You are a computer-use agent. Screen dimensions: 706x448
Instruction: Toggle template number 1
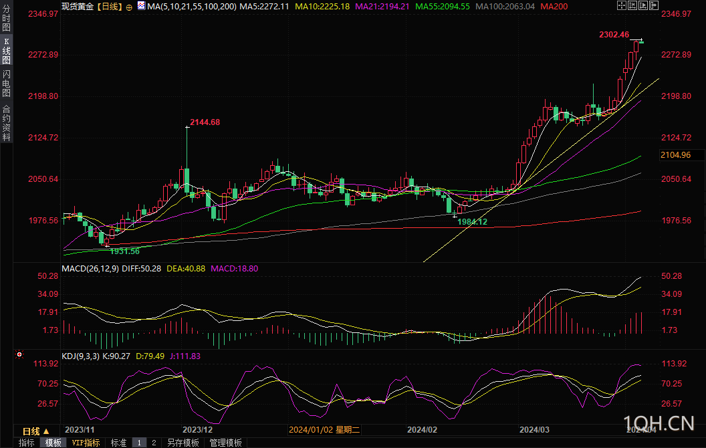(x=139, y=443)
